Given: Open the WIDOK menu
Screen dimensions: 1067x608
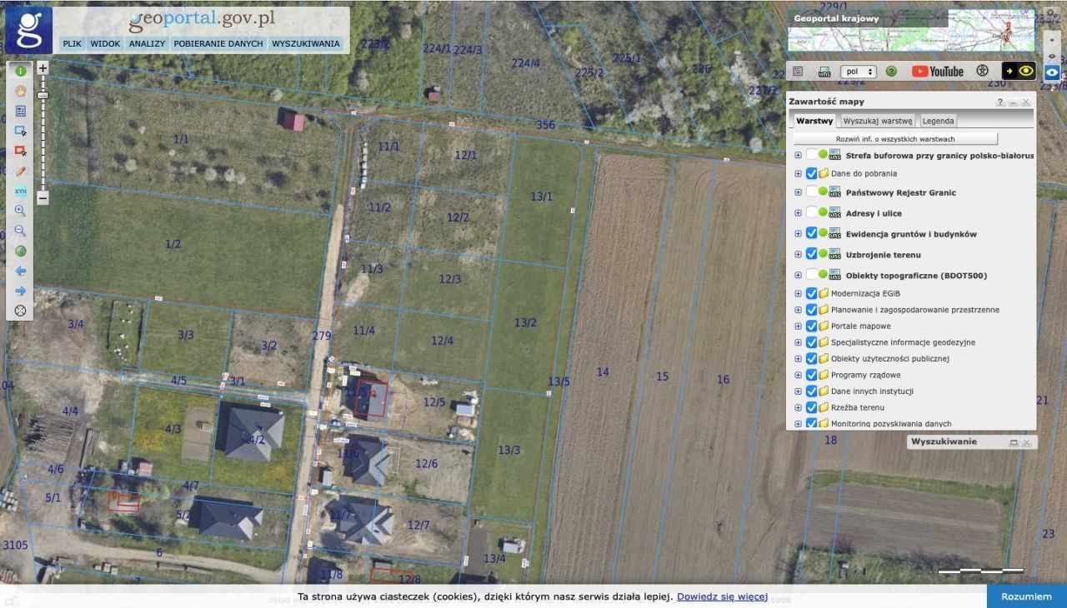Looking at the screenshot, I should point(106,43).
